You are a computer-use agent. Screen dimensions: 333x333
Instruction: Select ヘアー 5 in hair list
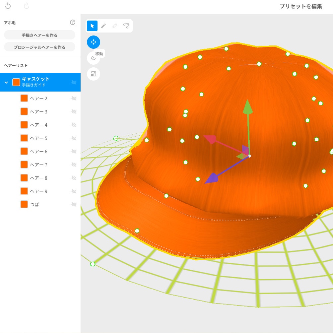(x=40, y=138)
